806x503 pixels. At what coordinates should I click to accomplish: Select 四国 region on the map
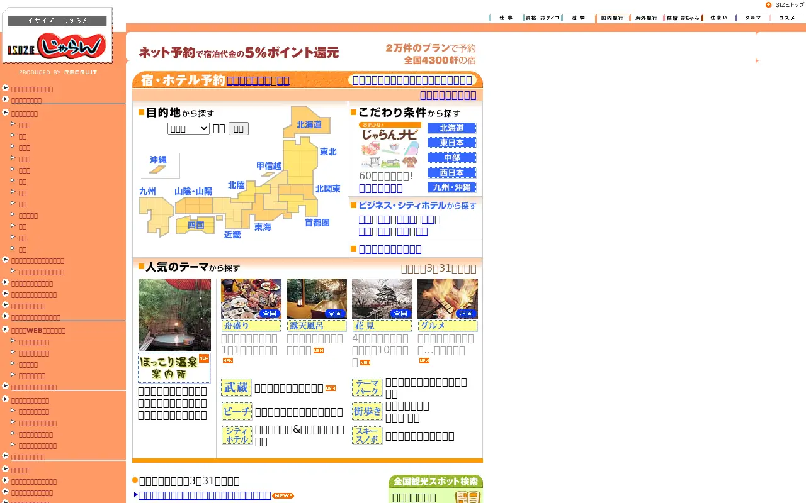[196, 224]
